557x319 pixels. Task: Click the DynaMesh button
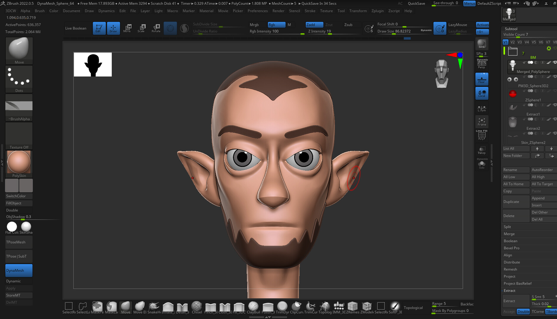[19, 270]
